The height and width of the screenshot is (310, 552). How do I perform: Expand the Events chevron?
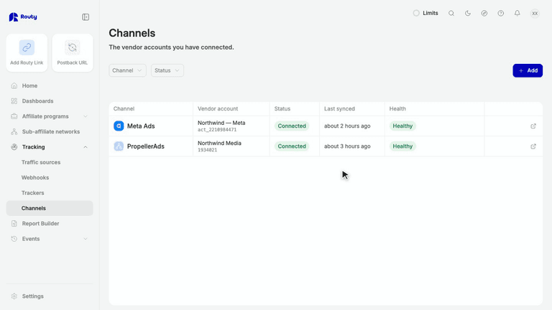point(86,239)
